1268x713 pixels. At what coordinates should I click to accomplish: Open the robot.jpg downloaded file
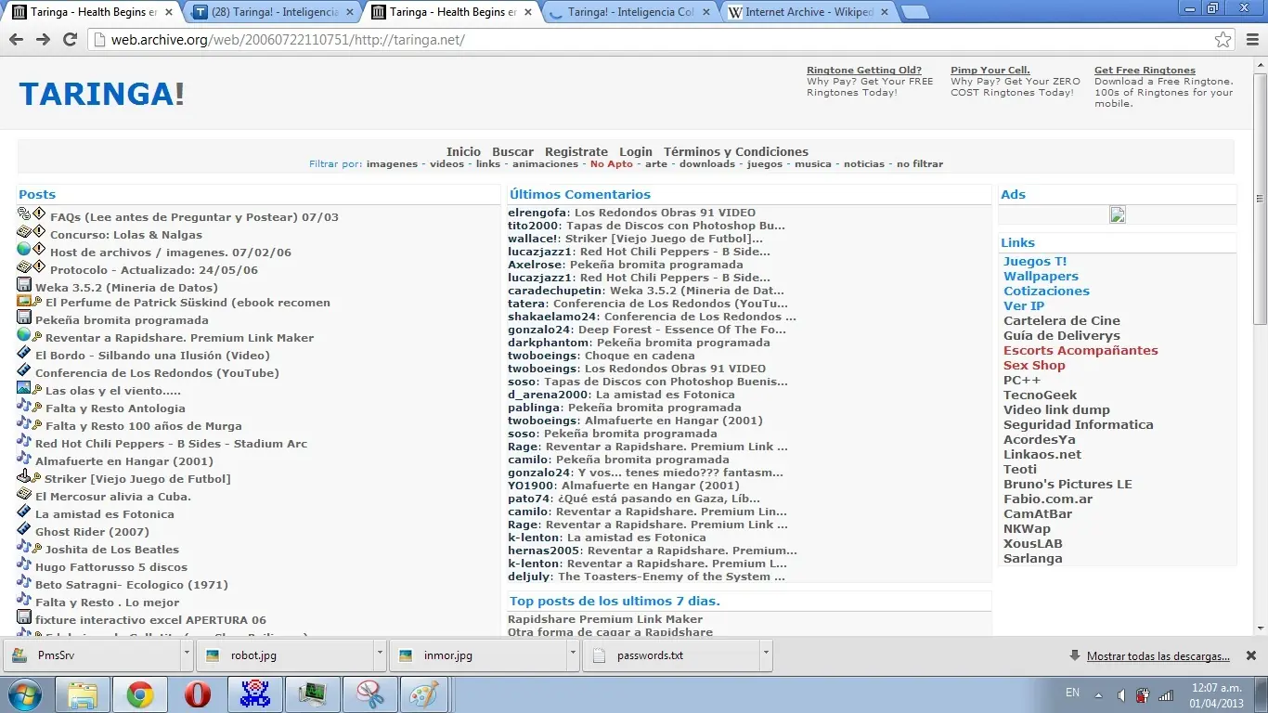point(285,655)
